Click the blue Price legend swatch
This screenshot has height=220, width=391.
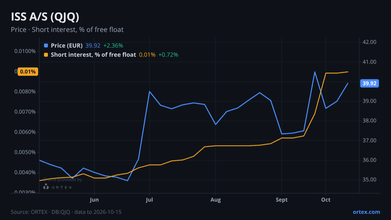click(x=46, y=46)
